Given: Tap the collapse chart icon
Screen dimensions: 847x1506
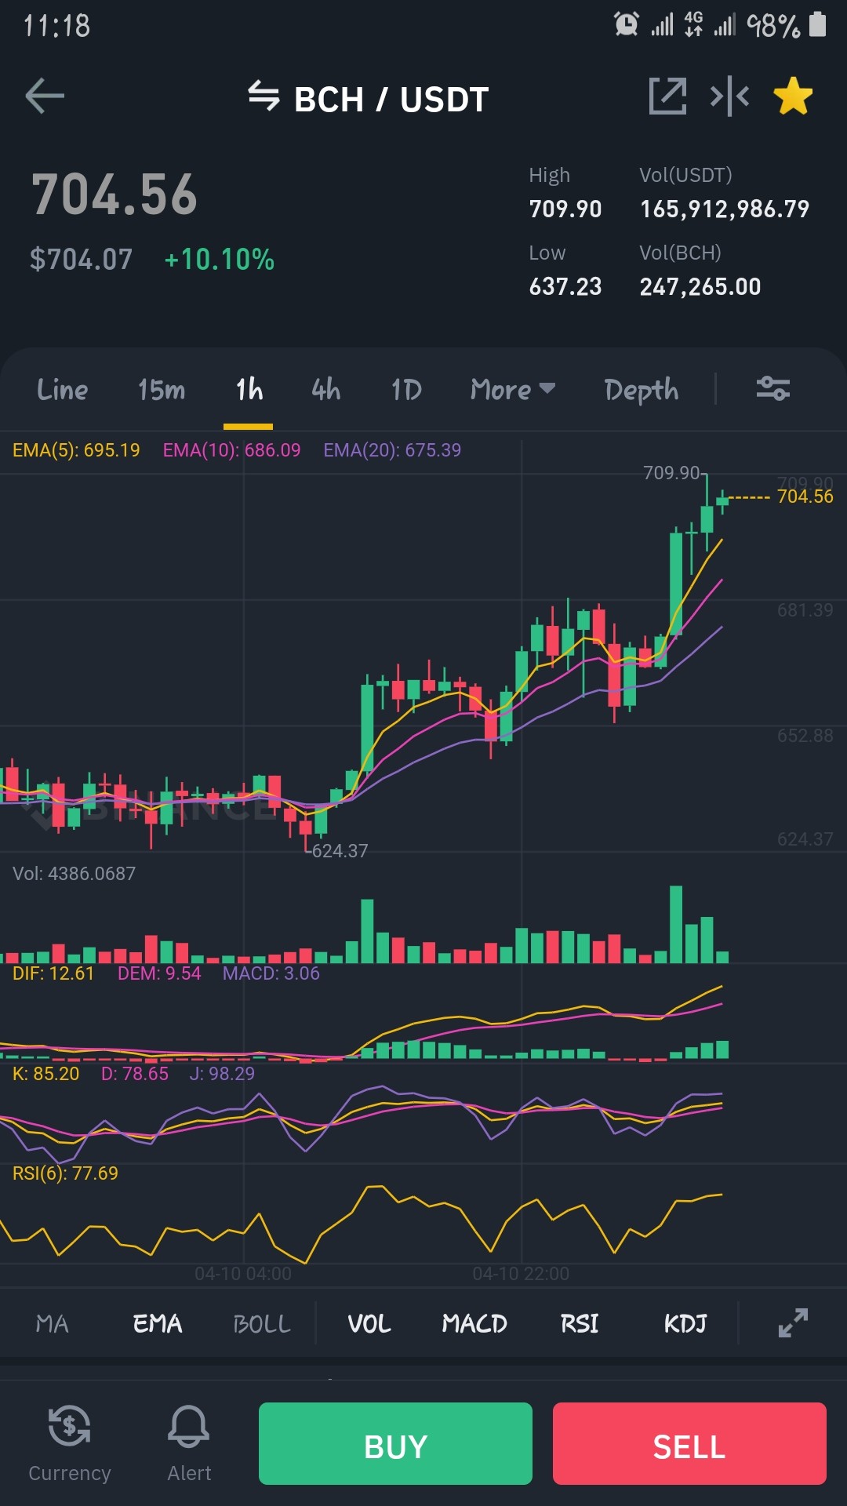Looking at the screenshot, I should tap(729, 96).
